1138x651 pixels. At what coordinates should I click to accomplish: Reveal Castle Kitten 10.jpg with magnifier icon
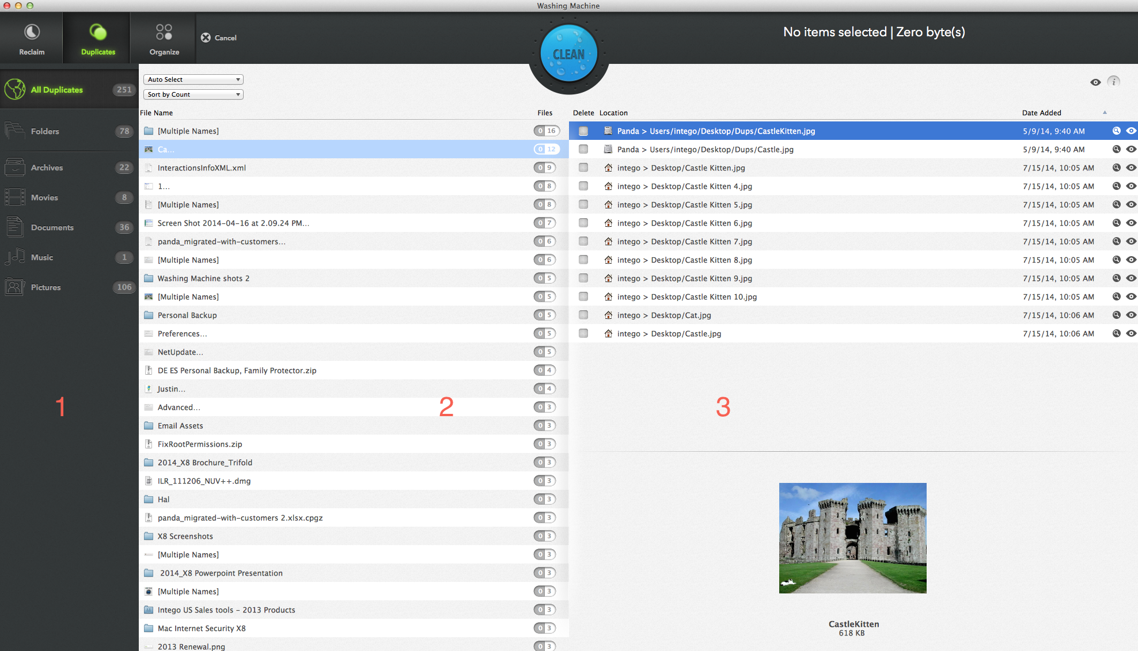tap(1116, 296)
